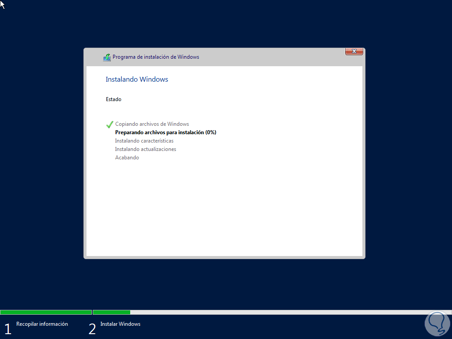Click the 'Recopilar información' phase label
Viewport: 452px width, 339px height.
point(42,324)
